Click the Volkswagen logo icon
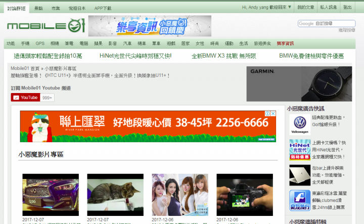 pos(300,124)
